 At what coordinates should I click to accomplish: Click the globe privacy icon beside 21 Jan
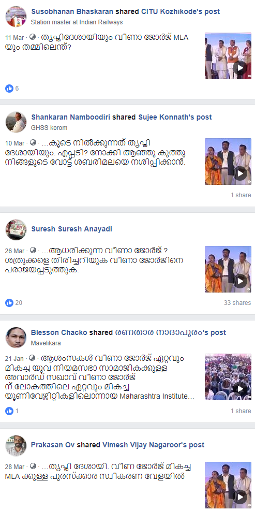(x=32, y=358)
